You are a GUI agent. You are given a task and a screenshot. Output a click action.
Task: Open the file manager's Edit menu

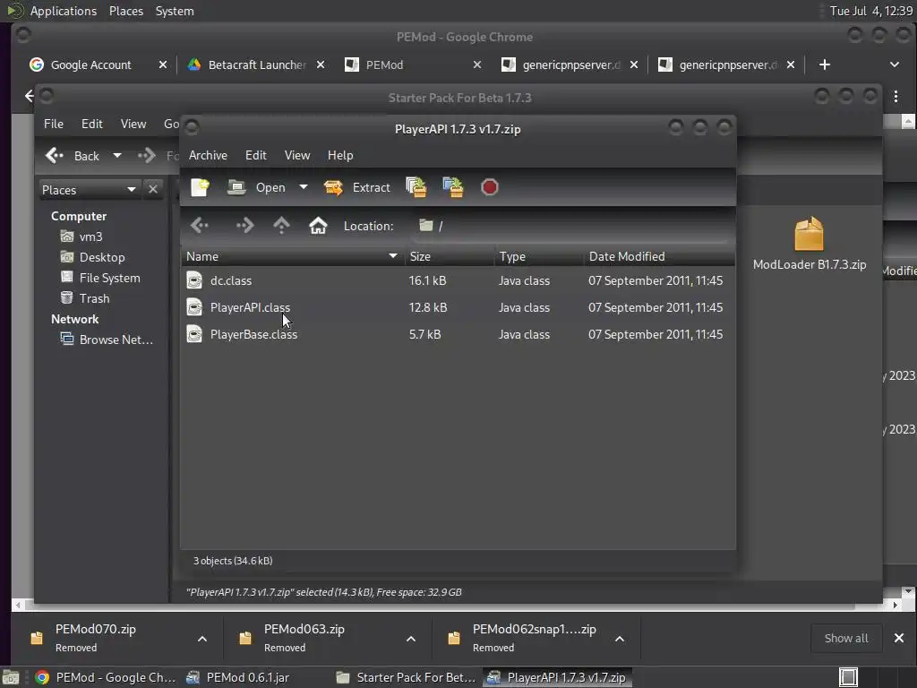(x=92, y=124)
